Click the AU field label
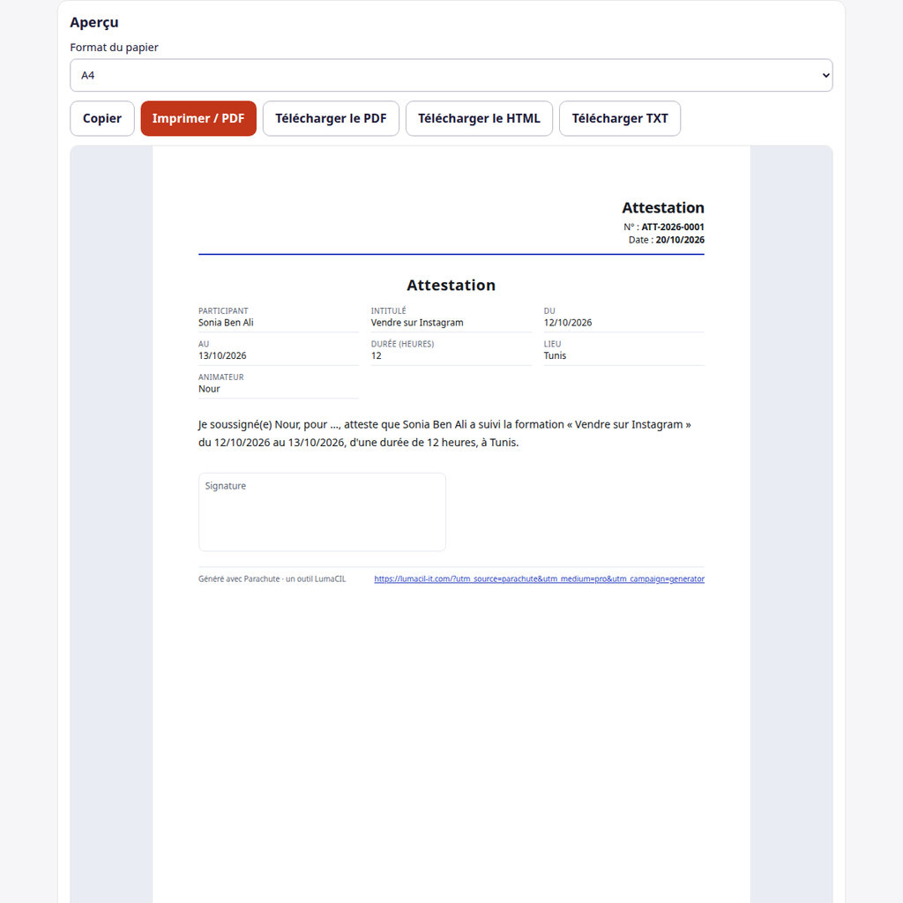Screen dimensions: 903x903 (x=204, y=344)
